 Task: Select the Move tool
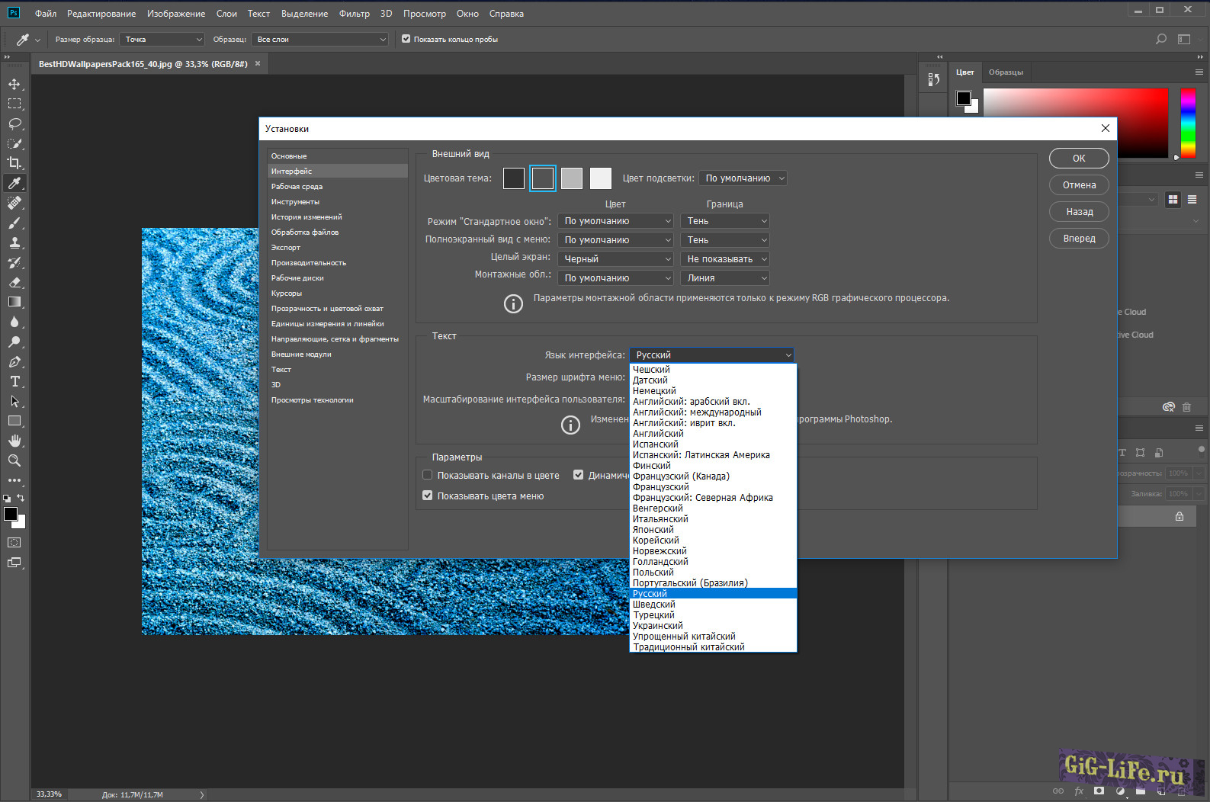click(14, 84)
